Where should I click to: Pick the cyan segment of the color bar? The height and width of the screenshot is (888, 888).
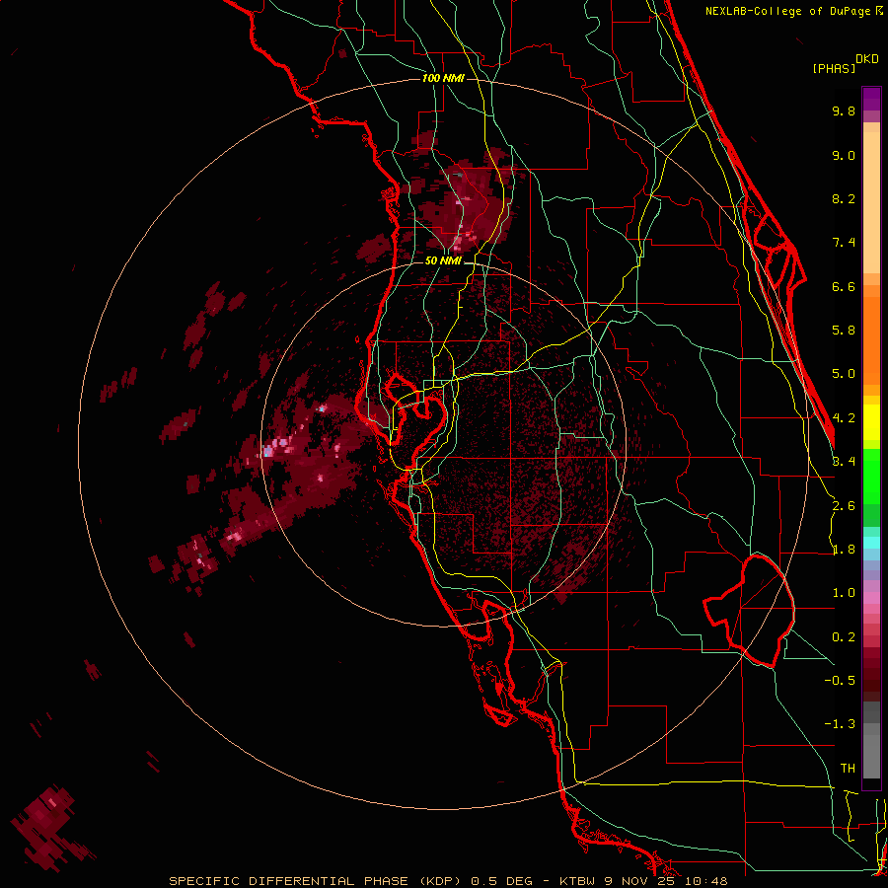coord(871,542)
